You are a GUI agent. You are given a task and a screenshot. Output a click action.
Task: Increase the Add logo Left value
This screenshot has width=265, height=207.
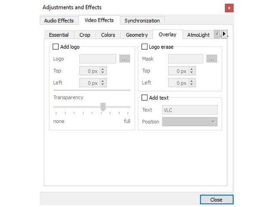(x=103, y=81)
